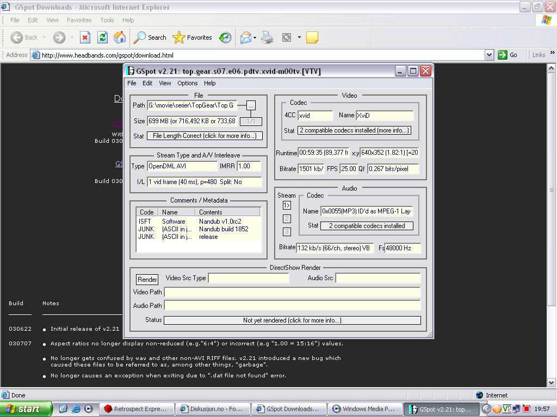Click the IE vertical scrollbar up arrow
Image resolution: width=557 pixels, height=417 pixels.
[552, 68]
